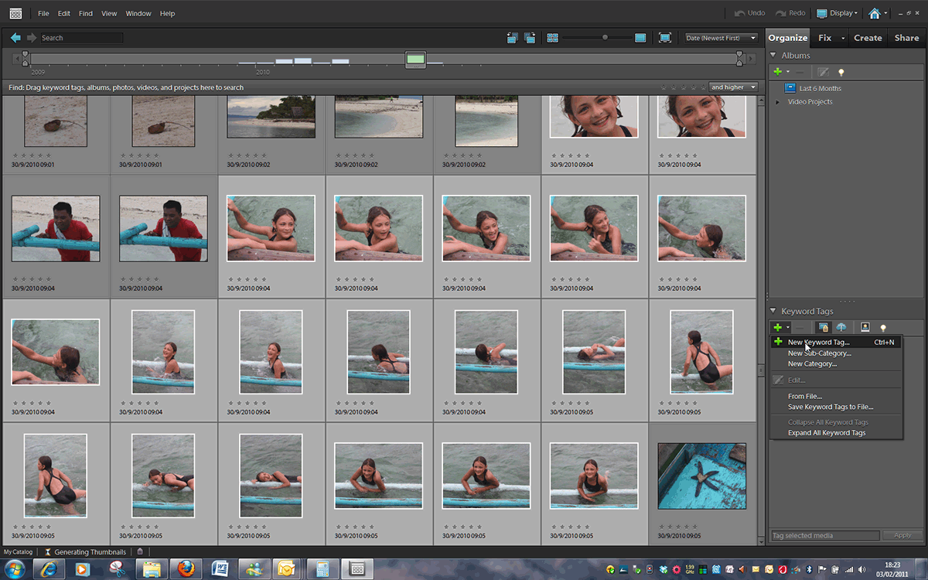This screenshot has width=928, height=580.
Task: Click the rotate left icon
Action: pyautogui.click(x=512, y=37)
